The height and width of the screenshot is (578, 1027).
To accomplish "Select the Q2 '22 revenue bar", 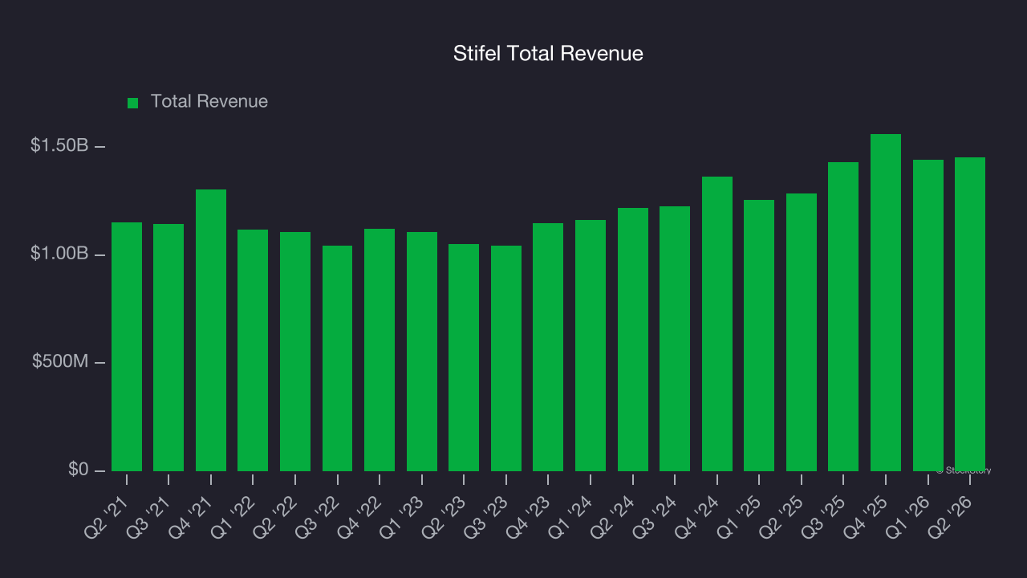I will (x=295, y=352).
